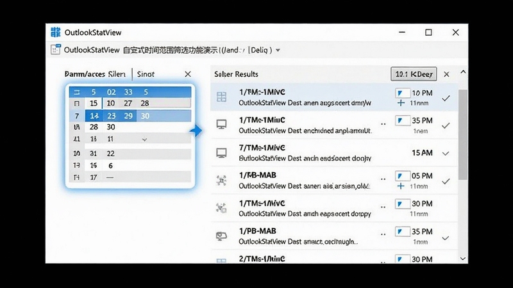Select highlighted calendar date '23'
This screenshot has height=288, width=513.
pyautogui.click(x=111, y=116)
